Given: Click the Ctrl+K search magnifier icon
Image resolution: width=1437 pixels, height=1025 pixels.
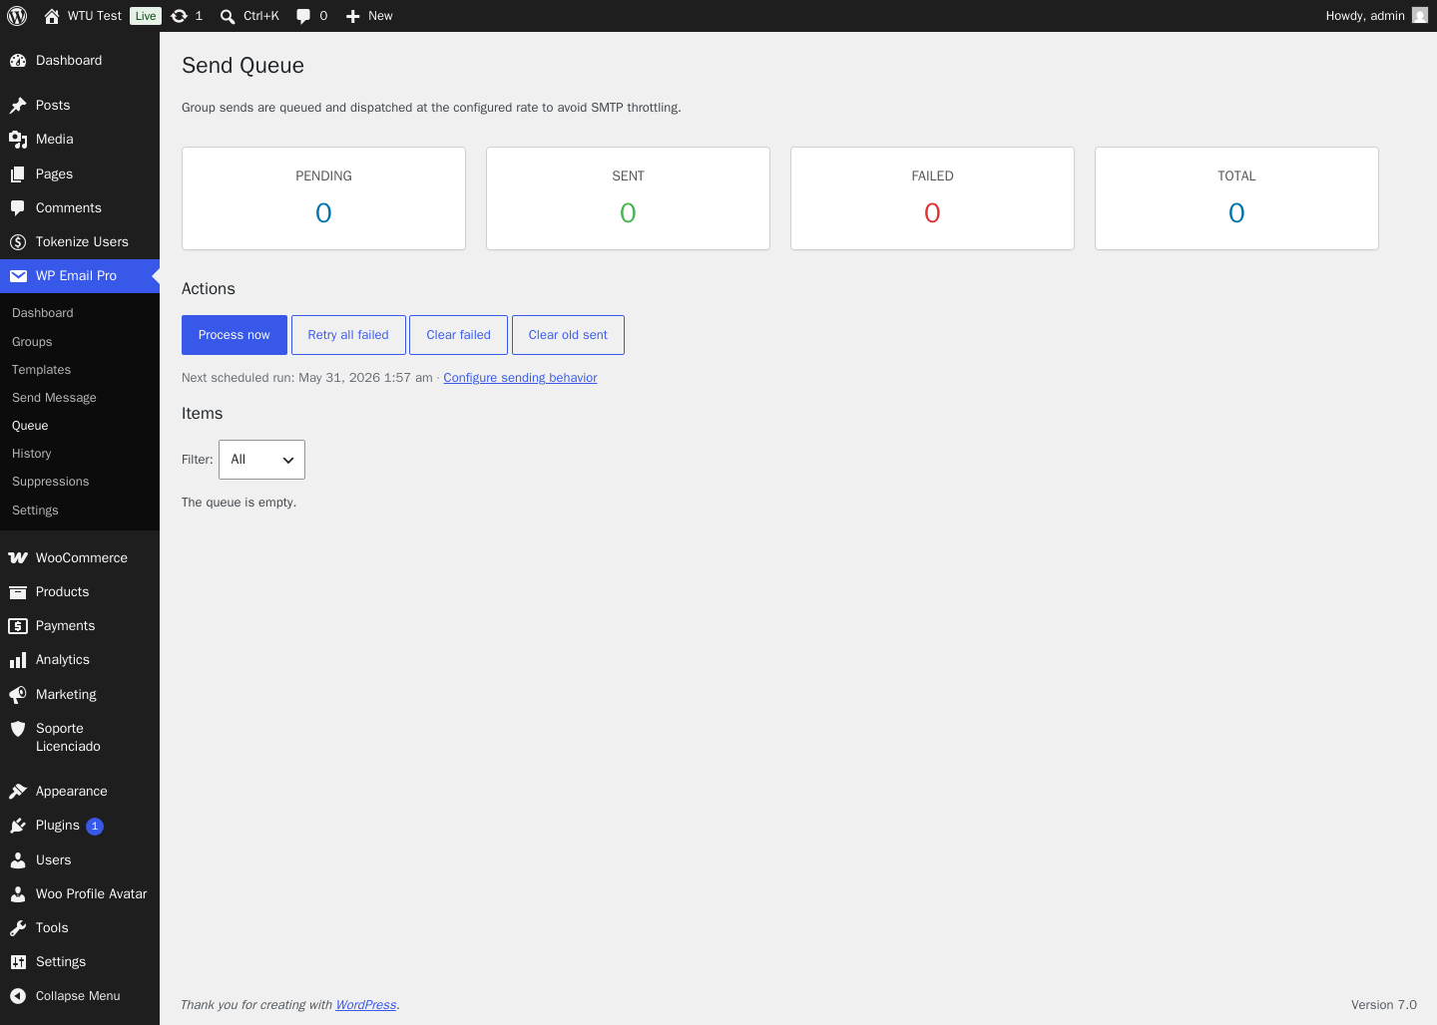Looking at the screenshot, I should [228, 16].
